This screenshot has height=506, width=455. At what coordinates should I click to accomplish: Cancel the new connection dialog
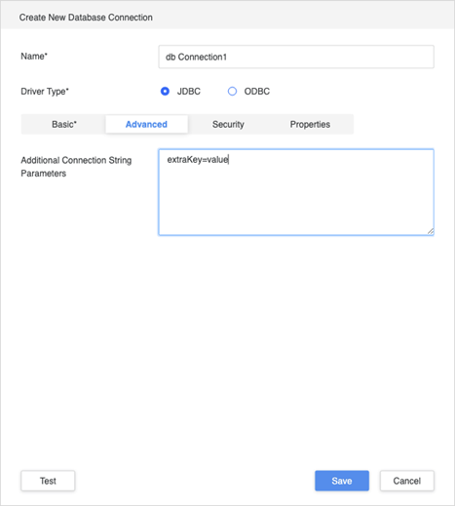click(x=407, y=481)
